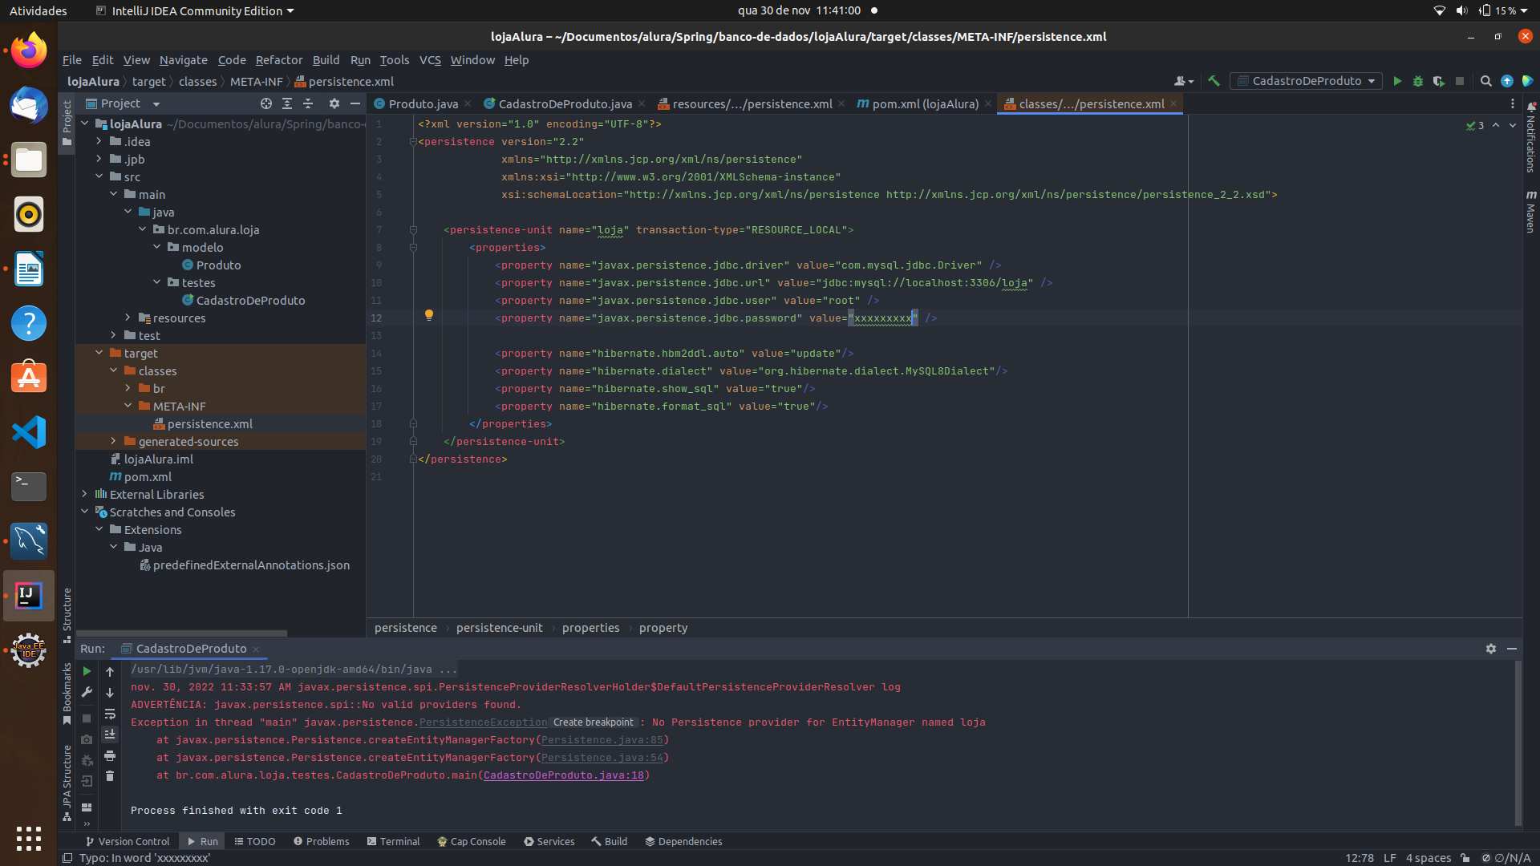This screenshot has height=866, width=1540.
Task: Expand all in Project panel toolbar
Action: coord(287,103)
